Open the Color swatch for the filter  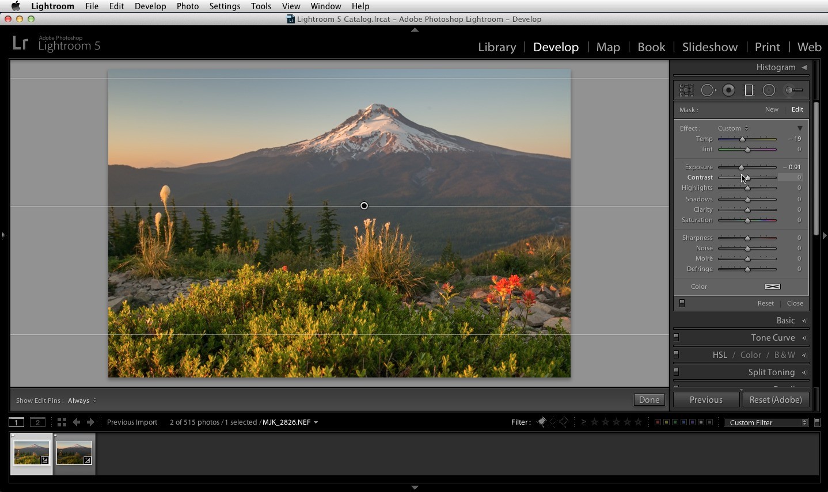tap(773, 287)
